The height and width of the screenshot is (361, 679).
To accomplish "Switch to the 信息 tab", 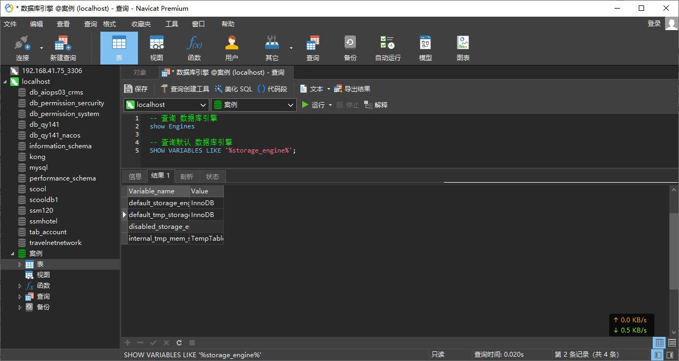I will [x=135, y=176].
